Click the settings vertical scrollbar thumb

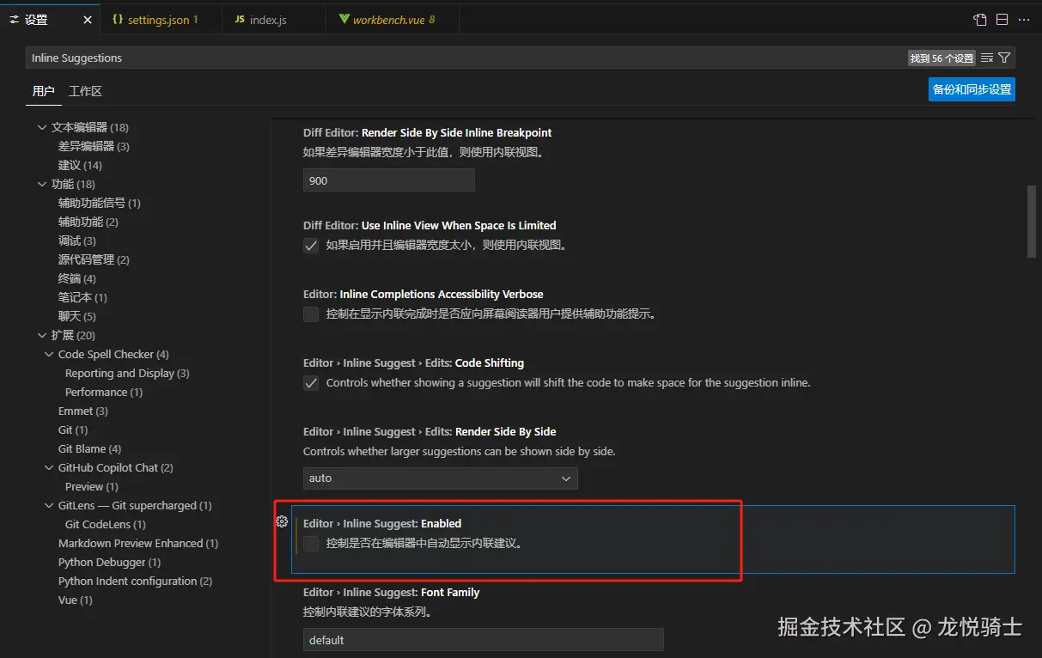pyautogui.click(x=1032, y=221)
